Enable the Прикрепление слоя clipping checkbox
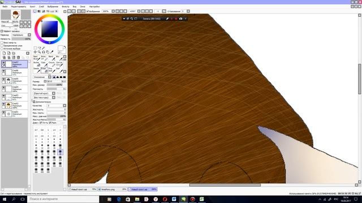This screenshot has height=203, width=362. pos(2,46)
